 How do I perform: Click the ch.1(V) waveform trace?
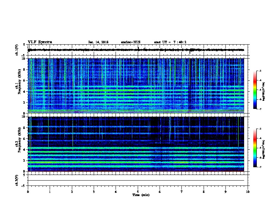[x=136, y=50]
